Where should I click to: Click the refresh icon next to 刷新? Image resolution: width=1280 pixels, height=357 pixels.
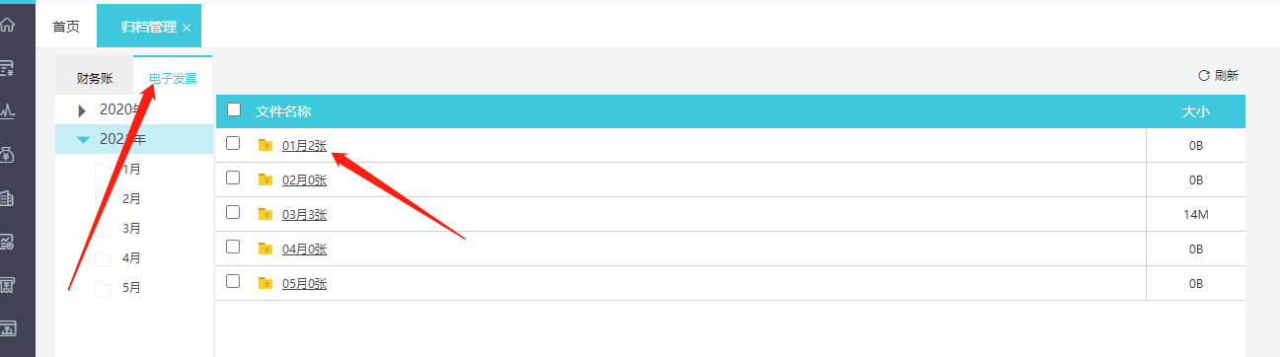(1203, 75)
